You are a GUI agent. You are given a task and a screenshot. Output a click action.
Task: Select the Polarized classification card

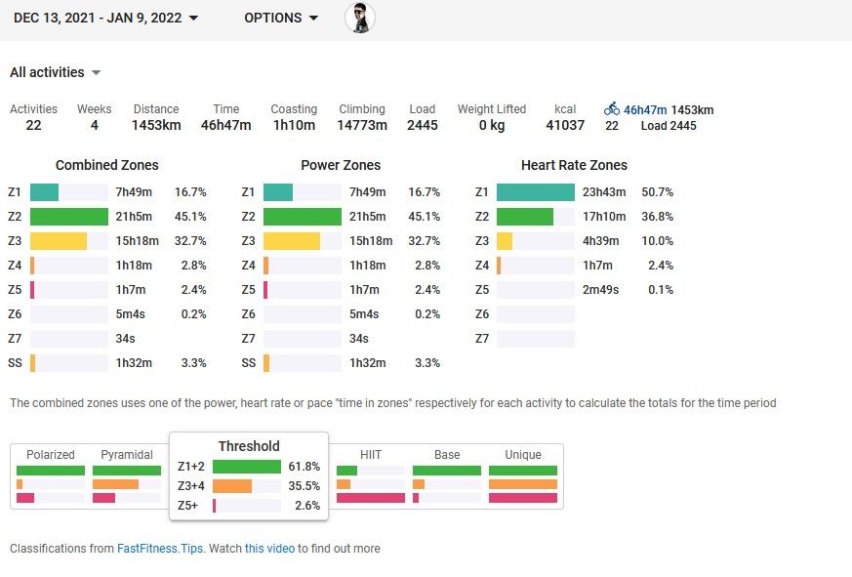click(x=51, y=475)
